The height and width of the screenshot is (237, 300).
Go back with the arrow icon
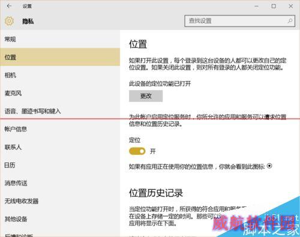point(9,6)
